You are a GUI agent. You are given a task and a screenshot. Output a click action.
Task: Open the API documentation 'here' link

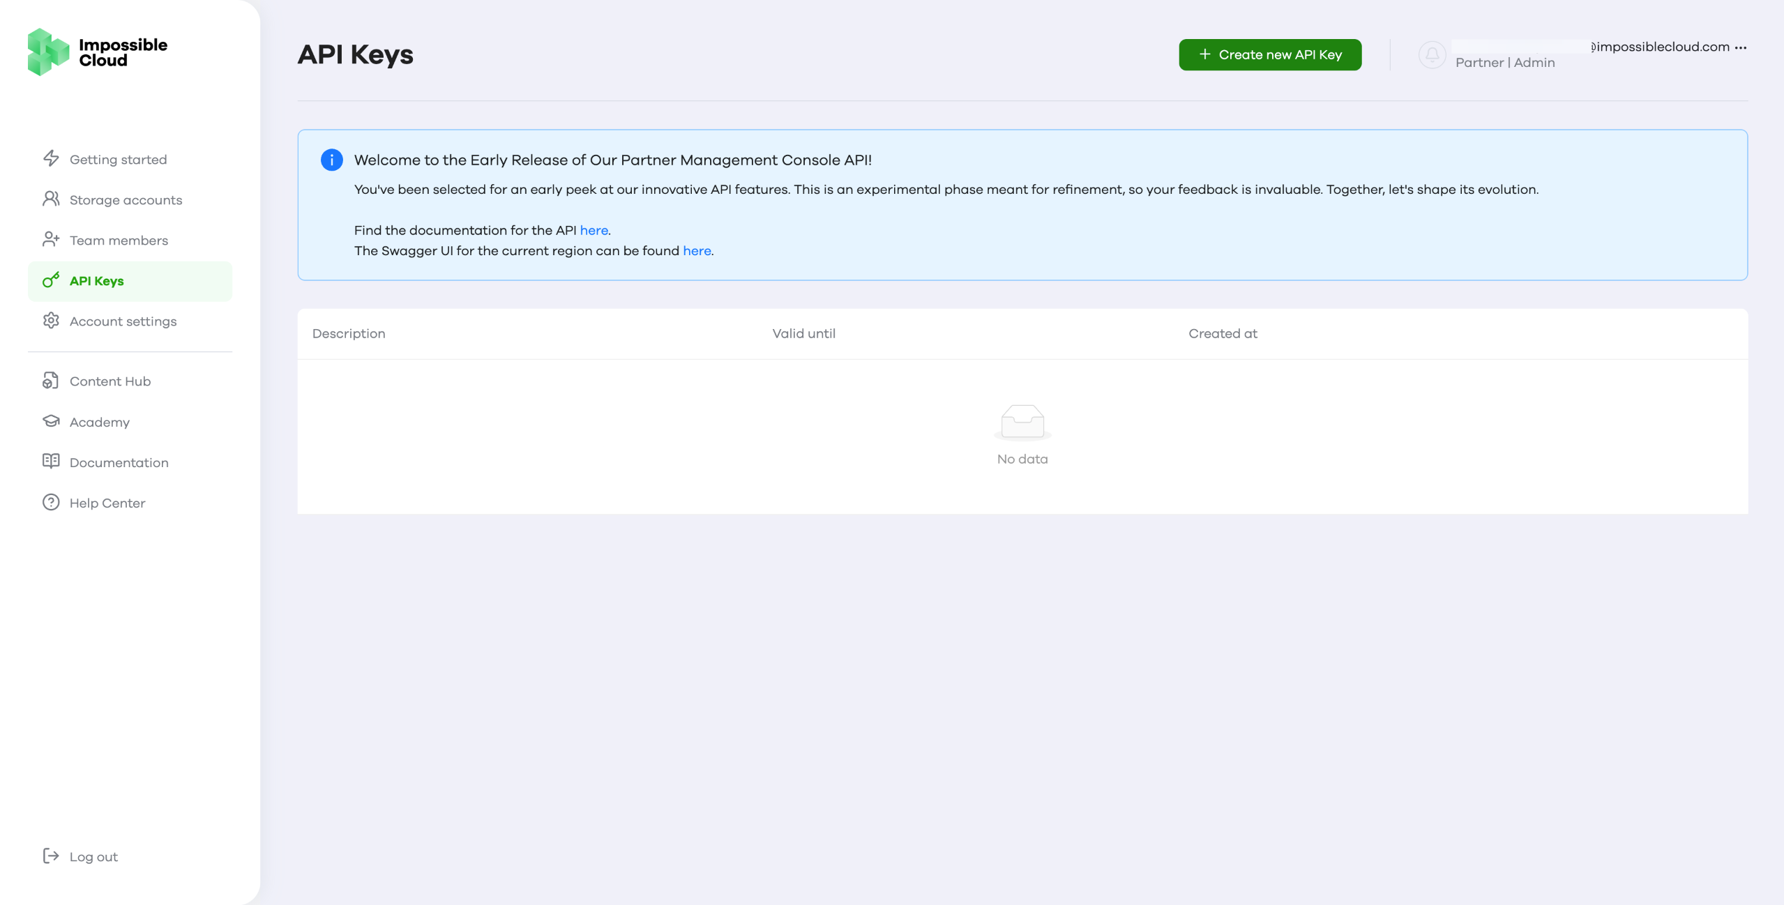pos(594,230)
